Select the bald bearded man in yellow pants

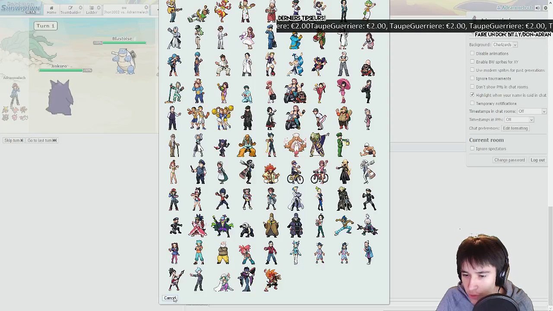(x=223, y=253)
